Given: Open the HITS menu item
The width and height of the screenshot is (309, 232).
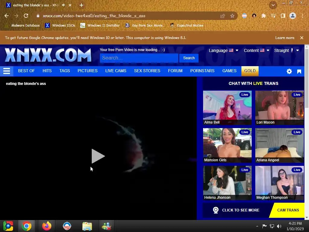Looking at the screenshot, I should coord(47,71).
